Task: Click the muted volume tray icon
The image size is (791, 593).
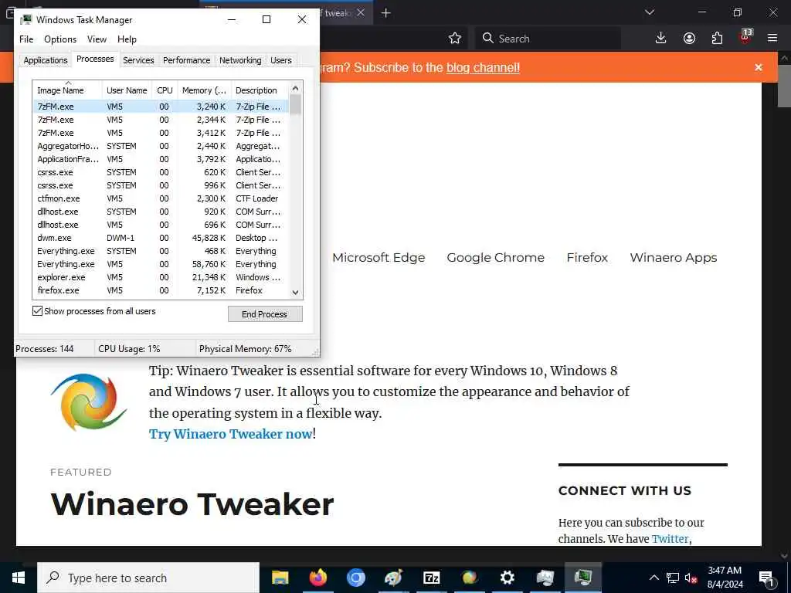Action: [691, 578]
